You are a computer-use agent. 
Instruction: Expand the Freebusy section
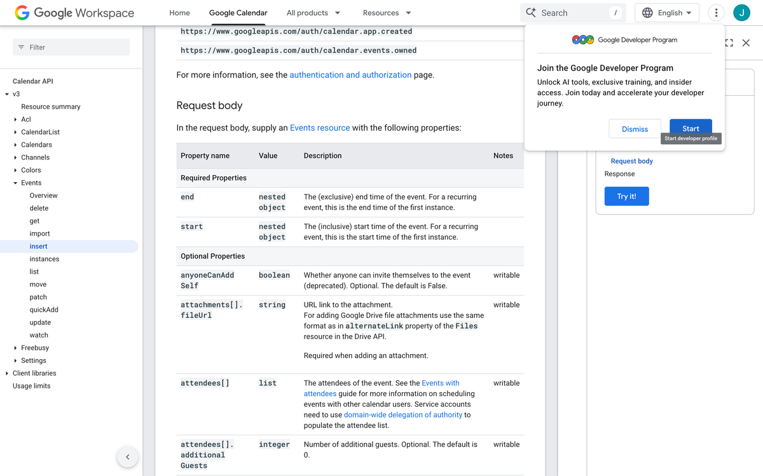[x=15, y=348]
